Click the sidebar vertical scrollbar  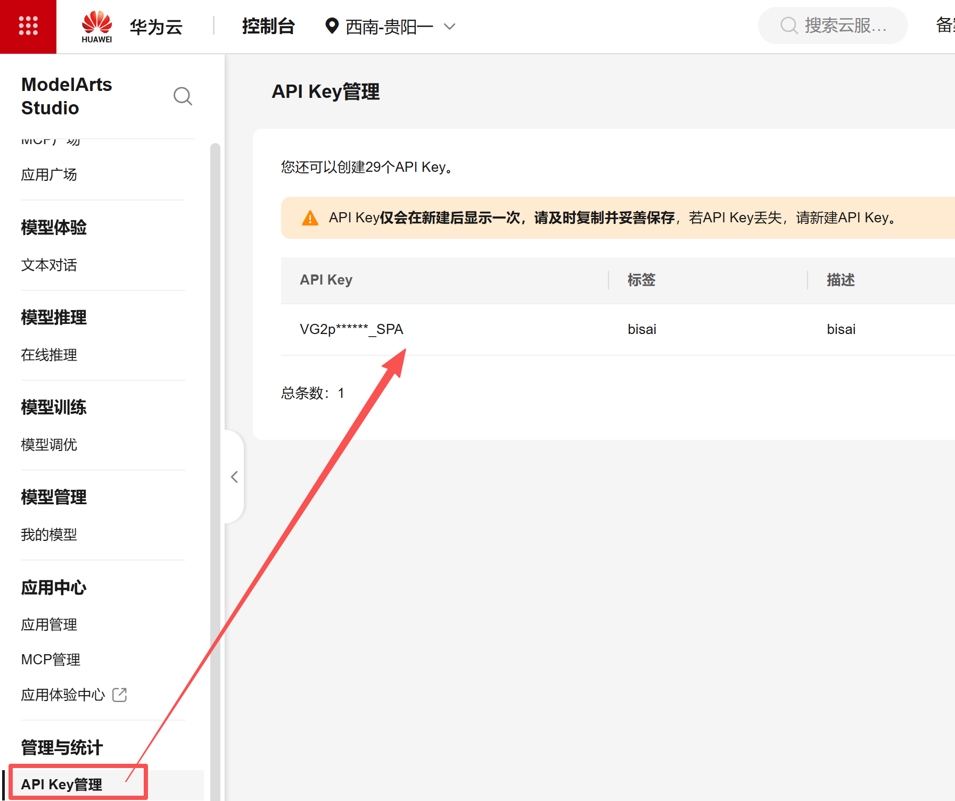(x=215, y=471)
